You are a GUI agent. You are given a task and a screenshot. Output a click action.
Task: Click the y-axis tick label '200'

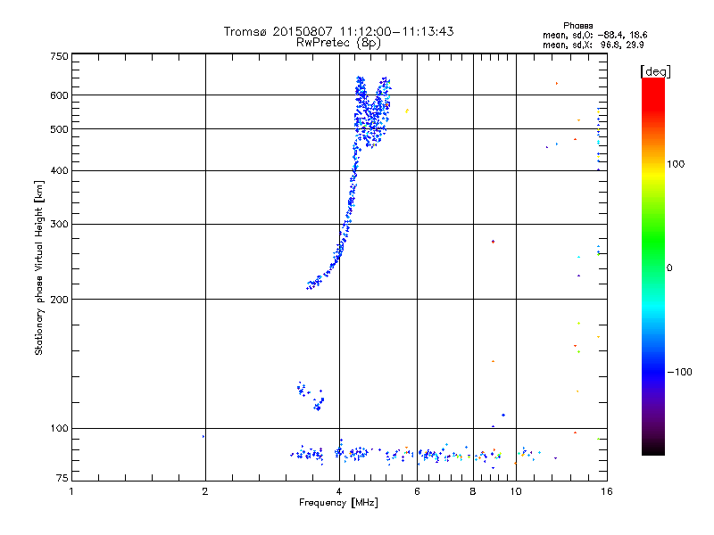[x=59, y=300]
